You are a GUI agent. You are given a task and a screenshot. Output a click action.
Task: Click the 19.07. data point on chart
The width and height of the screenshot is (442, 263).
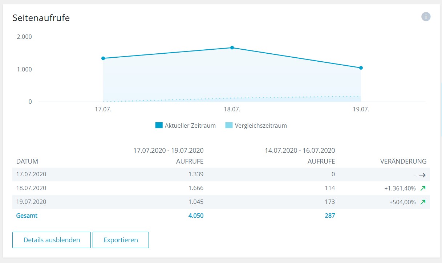click(361, 68)
